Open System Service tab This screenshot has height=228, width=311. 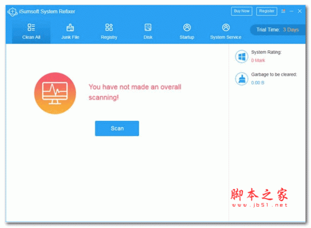click(x=225, y=32)
